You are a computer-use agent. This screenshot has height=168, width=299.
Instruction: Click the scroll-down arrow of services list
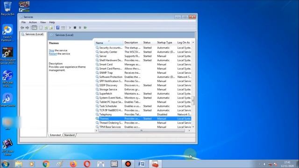[x=193, y=127]
